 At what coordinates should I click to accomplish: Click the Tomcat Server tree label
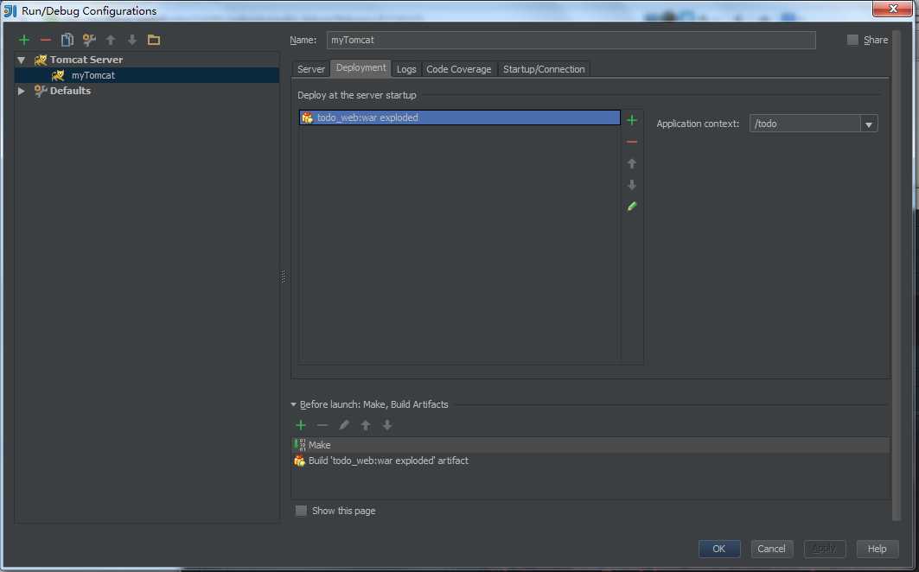[86, 60]
